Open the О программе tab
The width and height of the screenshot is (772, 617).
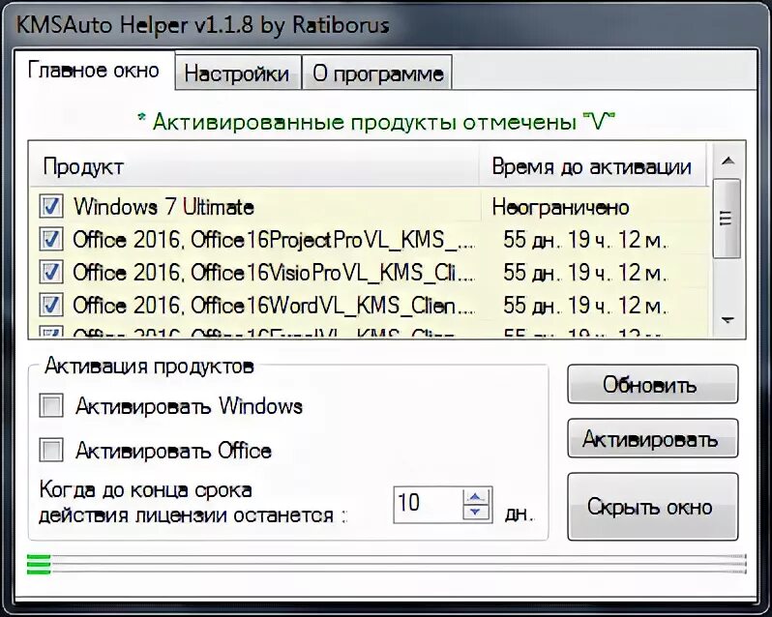tap(377, 73)
